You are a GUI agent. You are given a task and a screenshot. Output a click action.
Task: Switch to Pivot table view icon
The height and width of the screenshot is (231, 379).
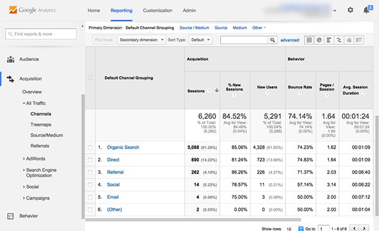click(x=359, y=41)
